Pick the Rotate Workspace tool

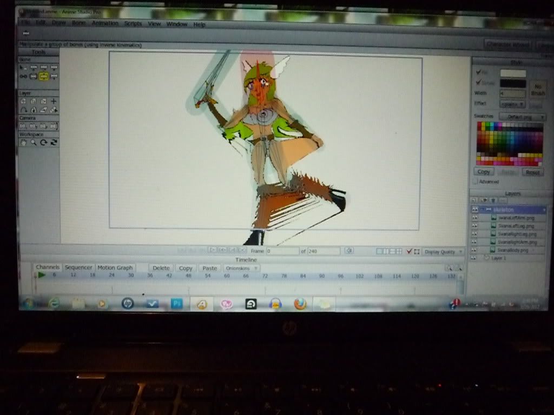[43, 143]
